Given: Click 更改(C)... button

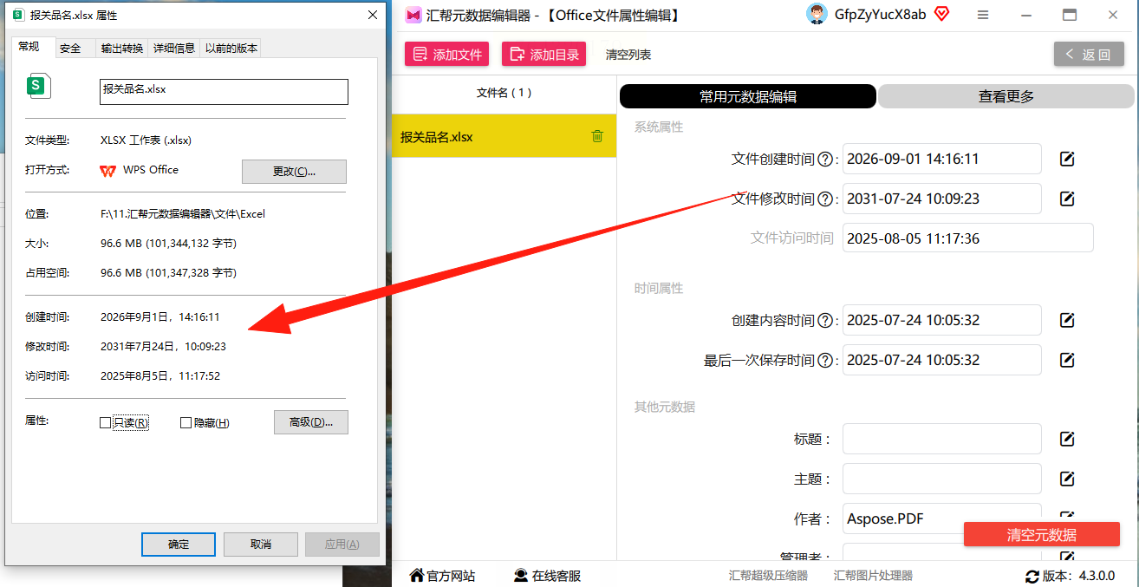Looking at the screenshot, I should click(294, 171).
